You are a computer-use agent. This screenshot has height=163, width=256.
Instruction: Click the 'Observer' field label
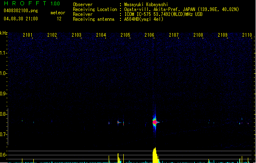tap(83, 4)
